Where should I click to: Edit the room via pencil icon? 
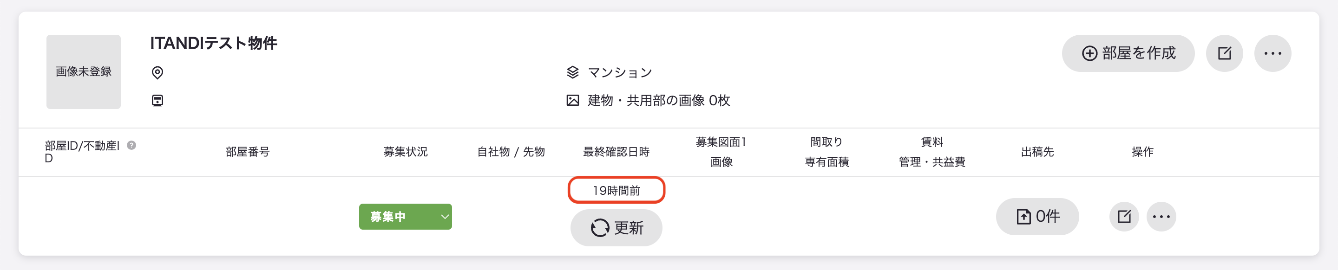coord(1124,217)
